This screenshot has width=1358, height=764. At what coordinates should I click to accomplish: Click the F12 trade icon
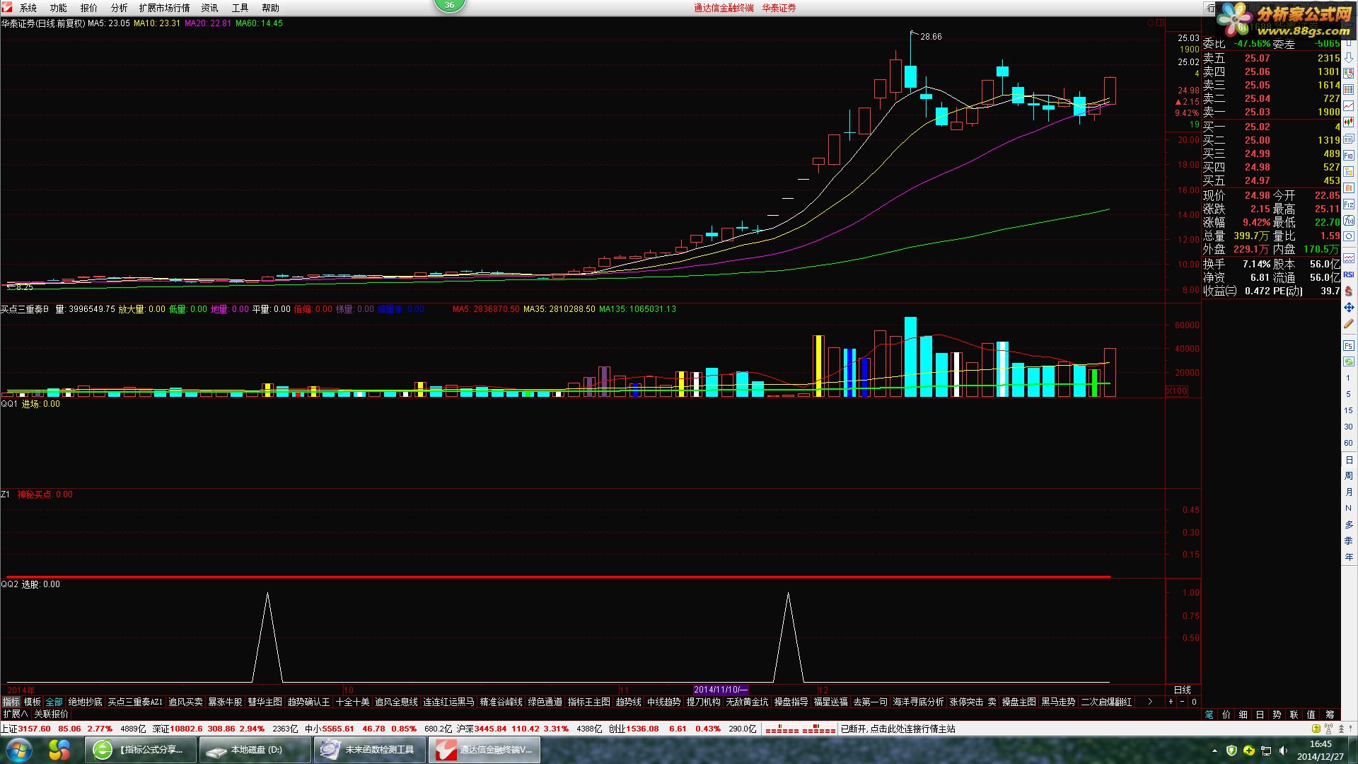click(x=1349, y=204)
